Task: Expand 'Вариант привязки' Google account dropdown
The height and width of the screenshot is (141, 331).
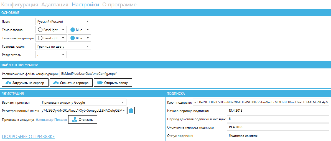Action: 83,102
